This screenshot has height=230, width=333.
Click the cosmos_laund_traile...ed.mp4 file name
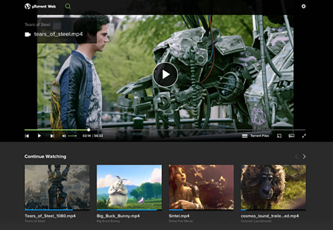pyautogui.click(x=270, y=216)
